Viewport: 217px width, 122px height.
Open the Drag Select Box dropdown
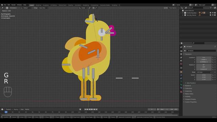pos(43,8)
